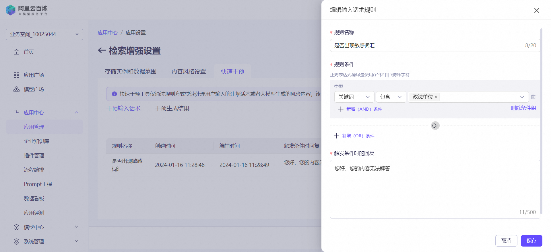This screenshot has height=252, width=551.
Task: Select the 快速干预 tab
Action: 232,71
